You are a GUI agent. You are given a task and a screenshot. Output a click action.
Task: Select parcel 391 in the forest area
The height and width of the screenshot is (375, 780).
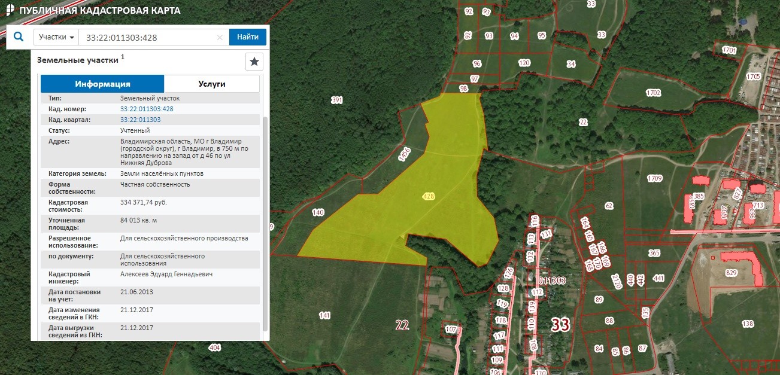click(337, 100)
